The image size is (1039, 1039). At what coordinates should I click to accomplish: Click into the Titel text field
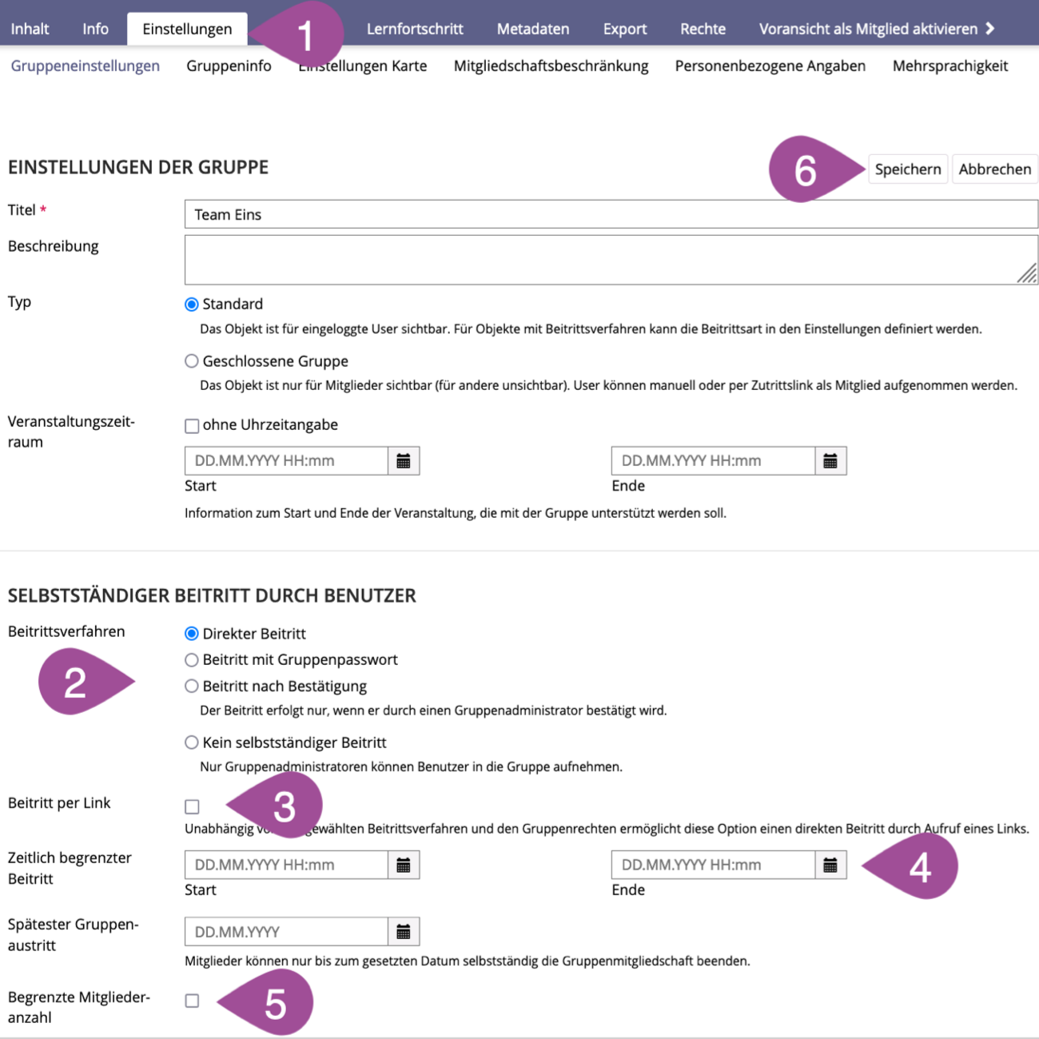pyautogui.click(x=611, y=214)
